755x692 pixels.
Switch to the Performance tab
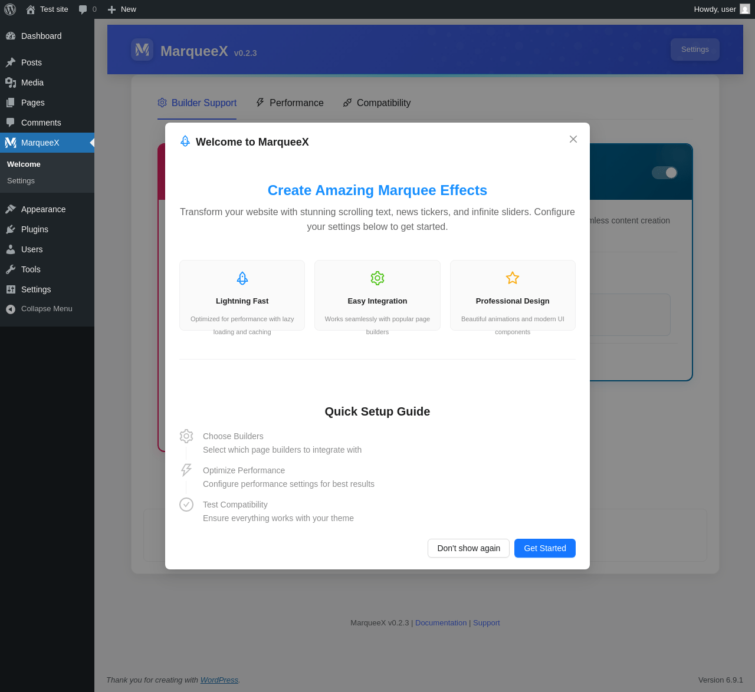[290, 103]
